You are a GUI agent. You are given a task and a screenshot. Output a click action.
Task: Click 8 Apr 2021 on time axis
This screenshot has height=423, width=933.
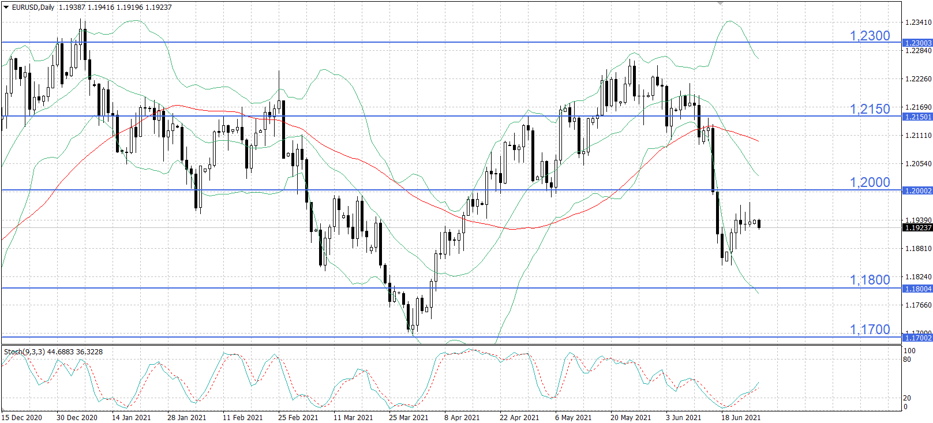[462, 418]
